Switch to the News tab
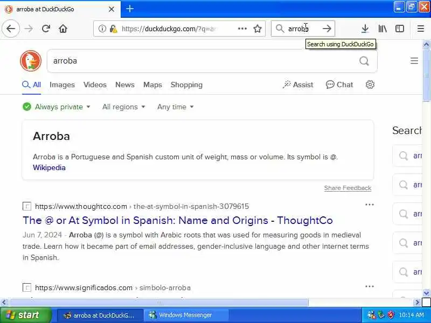Viewport: 431px width, 323px height. tap(125, 85)
